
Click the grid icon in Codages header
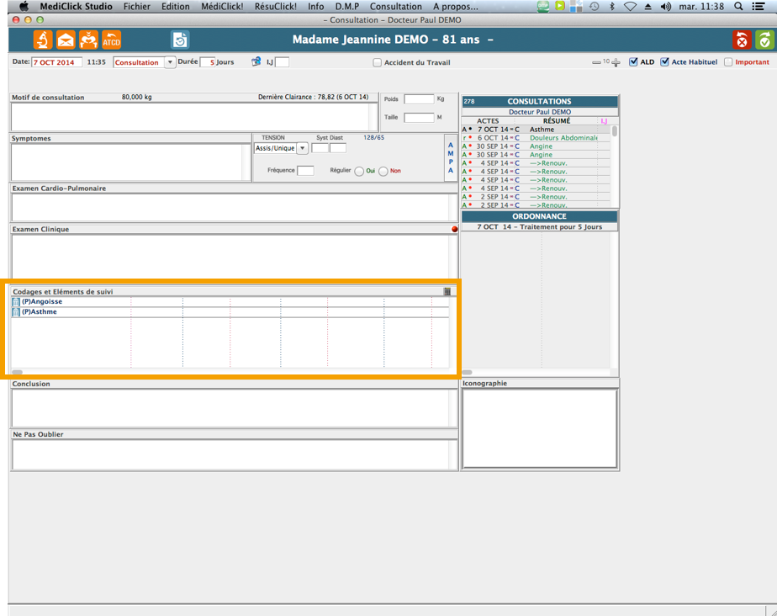click(x=447, y=291)
